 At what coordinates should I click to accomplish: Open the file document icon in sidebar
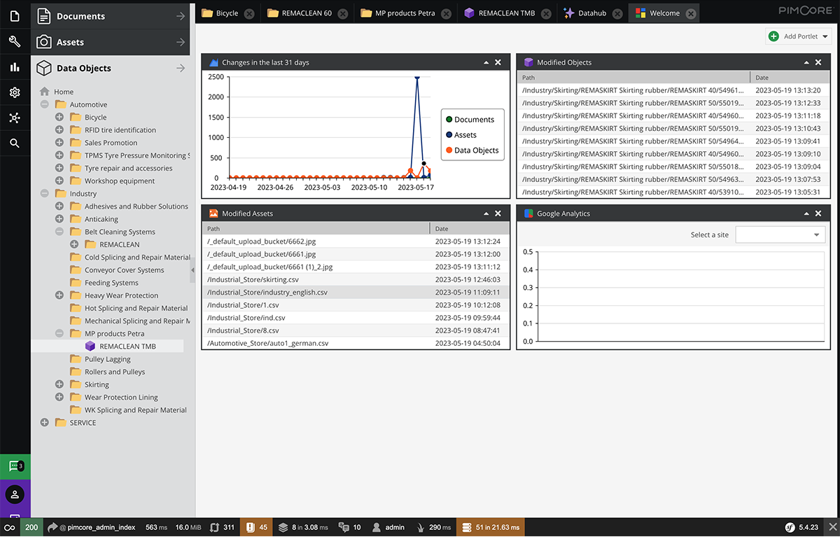pyautogui.click(x=15, y=15)
